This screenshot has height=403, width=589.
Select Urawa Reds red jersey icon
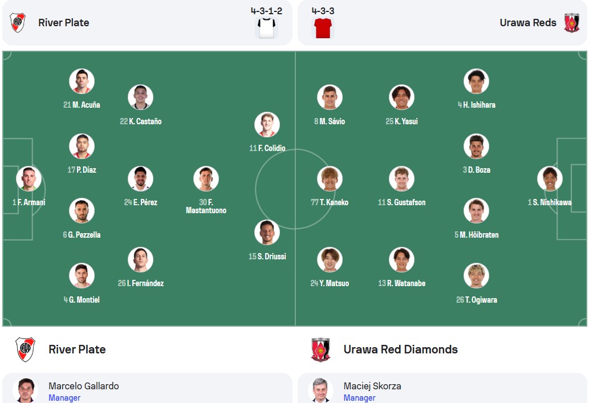pos(323,28)
